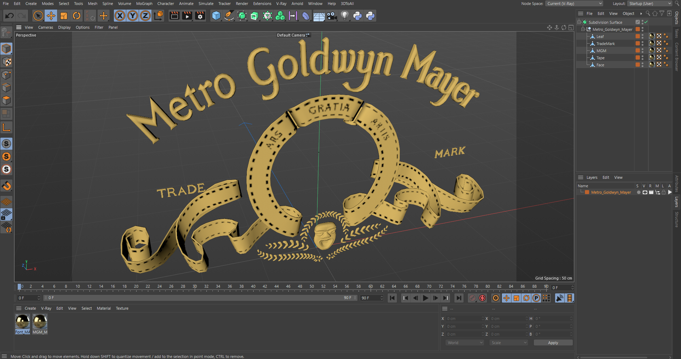Toggle Autokeying button
Image resolution: width=681 pixels, height=359 pixels.
482,298
